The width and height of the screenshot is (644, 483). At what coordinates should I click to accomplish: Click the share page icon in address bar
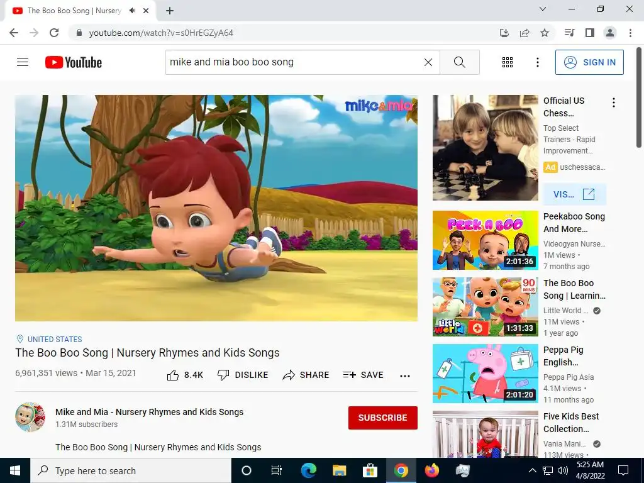tap(525, 33)
